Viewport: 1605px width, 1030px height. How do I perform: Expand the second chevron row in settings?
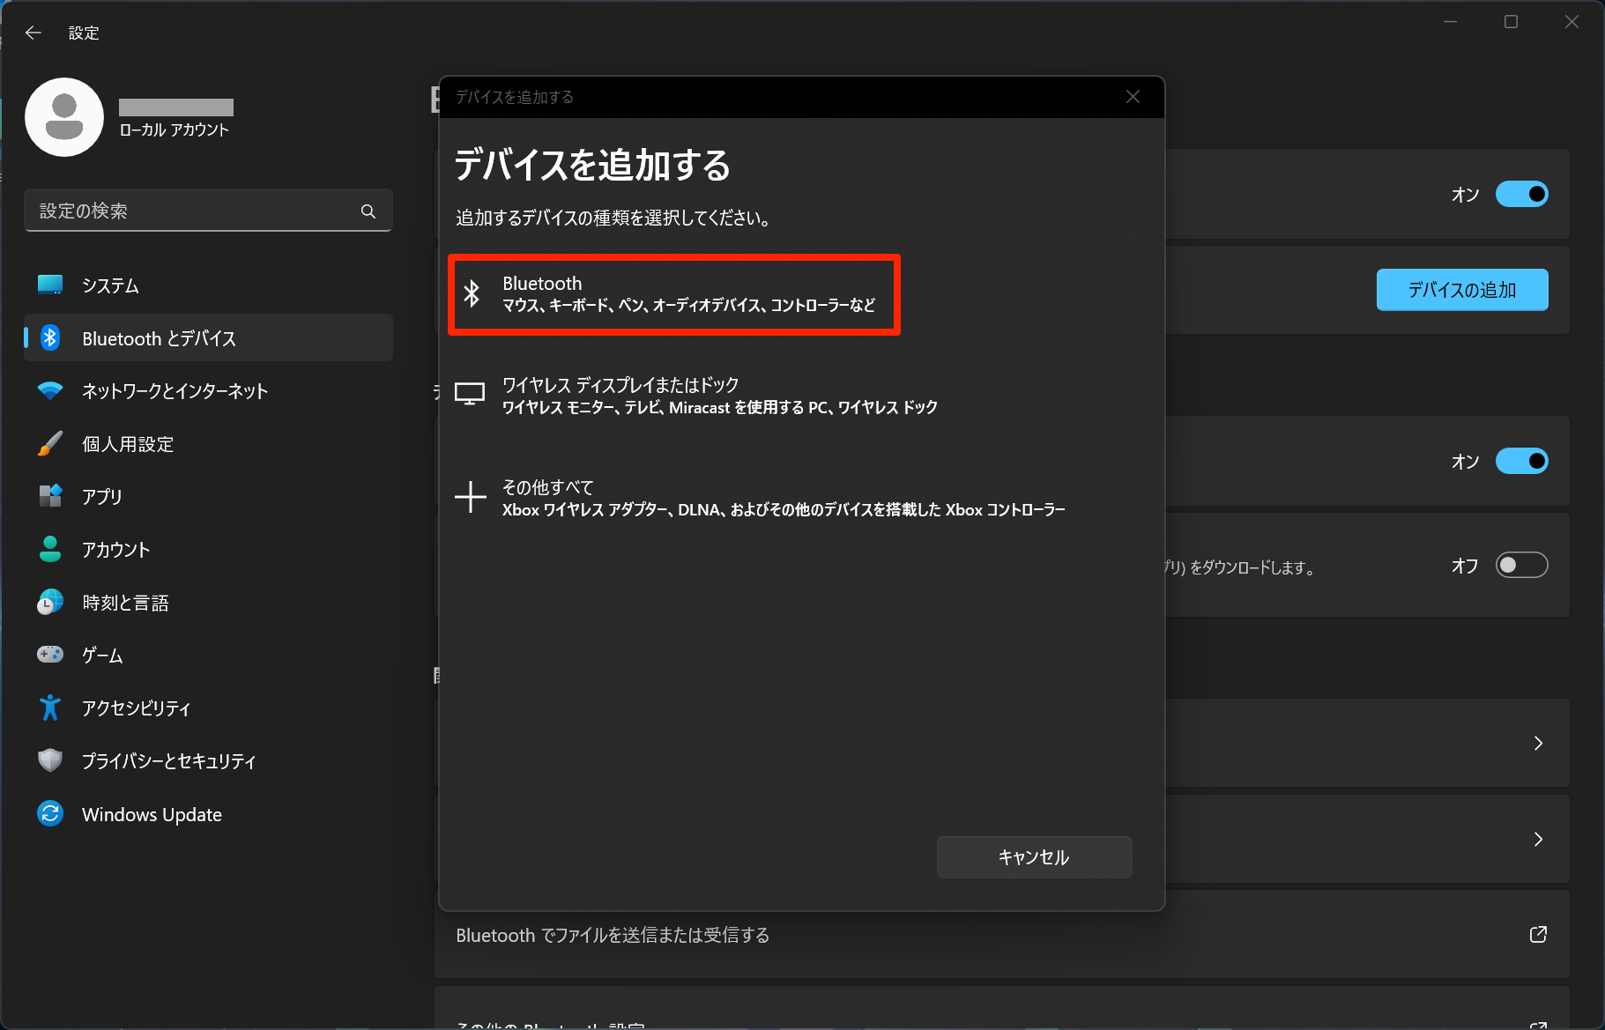pyautogui.click(x=1538, y=840)
